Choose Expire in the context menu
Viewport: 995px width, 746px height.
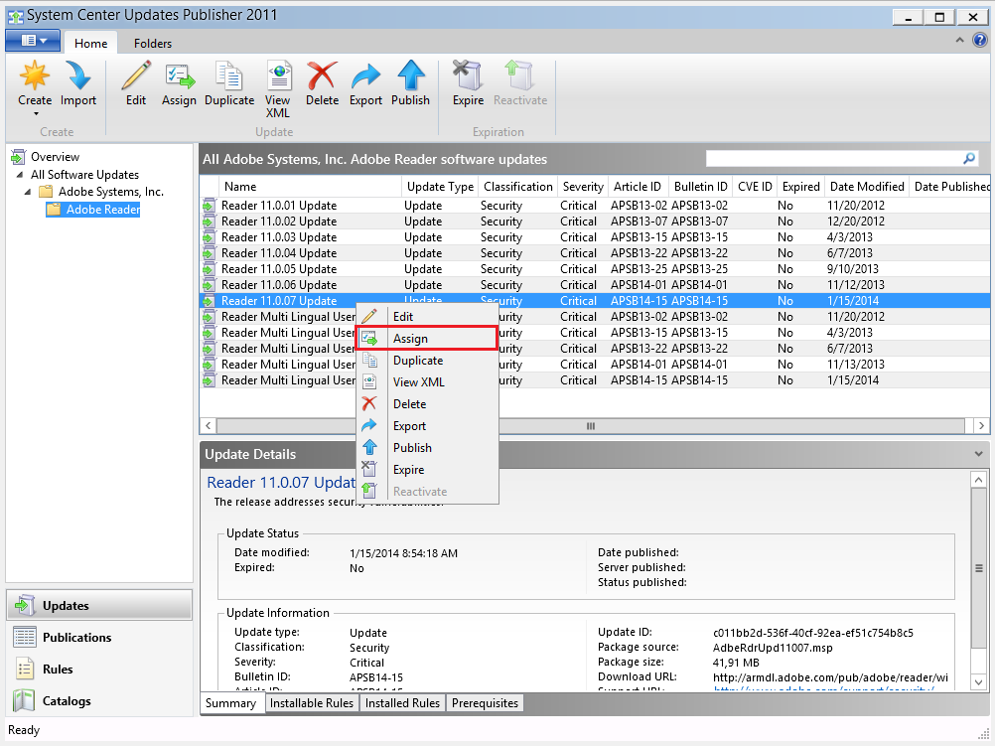coord(428,470)
